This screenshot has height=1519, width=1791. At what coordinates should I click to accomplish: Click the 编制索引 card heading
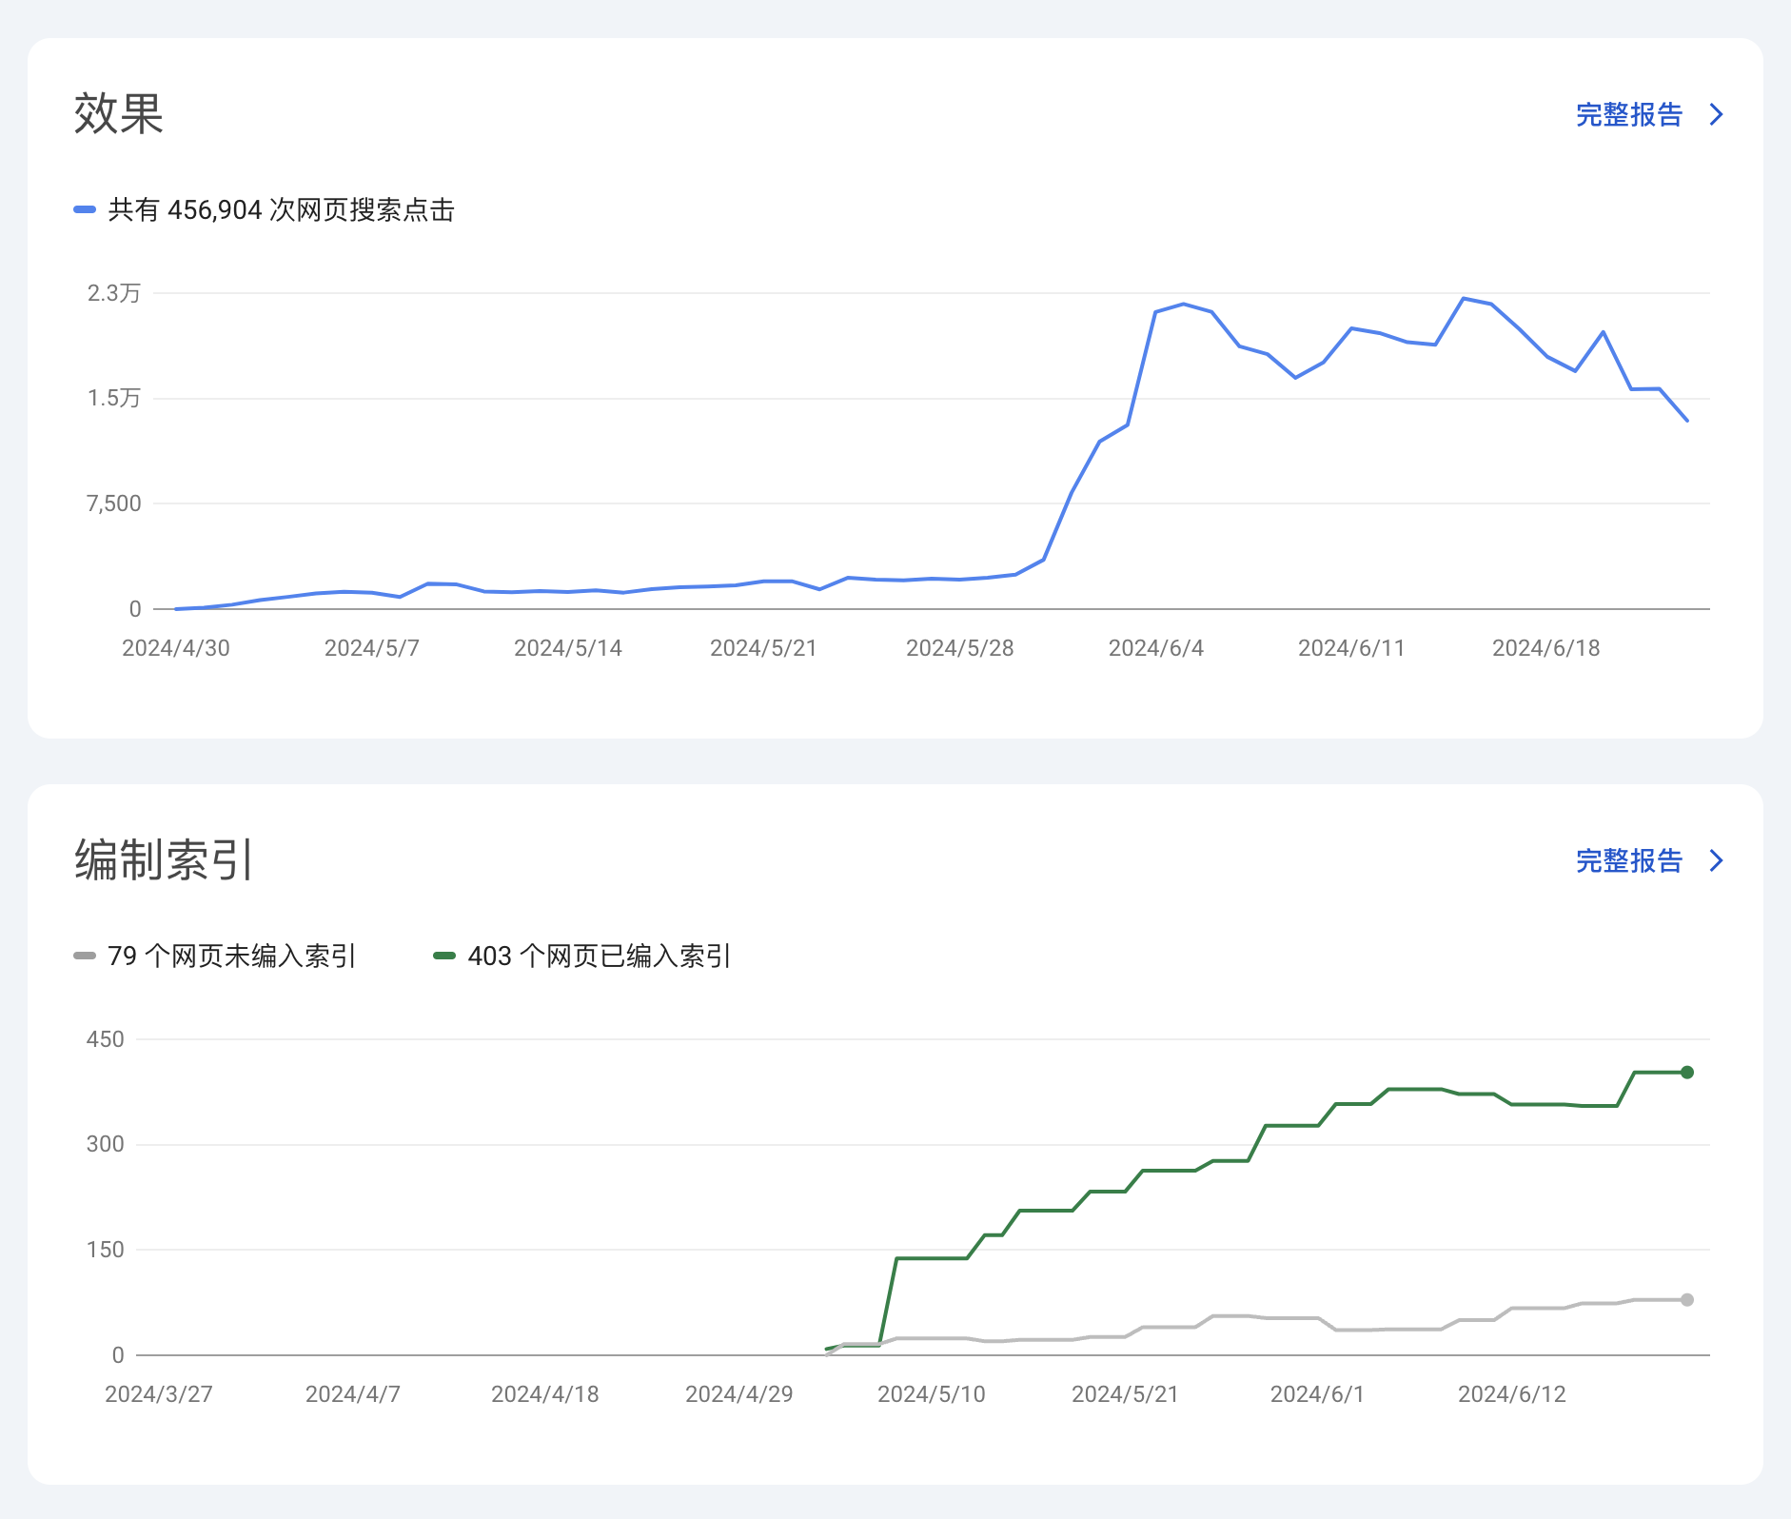coord(164,860)
